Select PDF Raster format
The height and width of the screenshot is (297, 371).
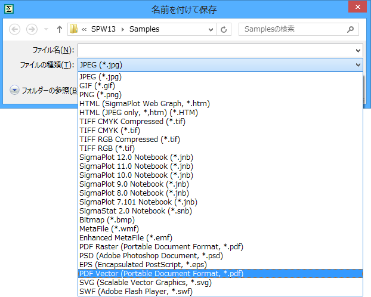pos(220,247)
